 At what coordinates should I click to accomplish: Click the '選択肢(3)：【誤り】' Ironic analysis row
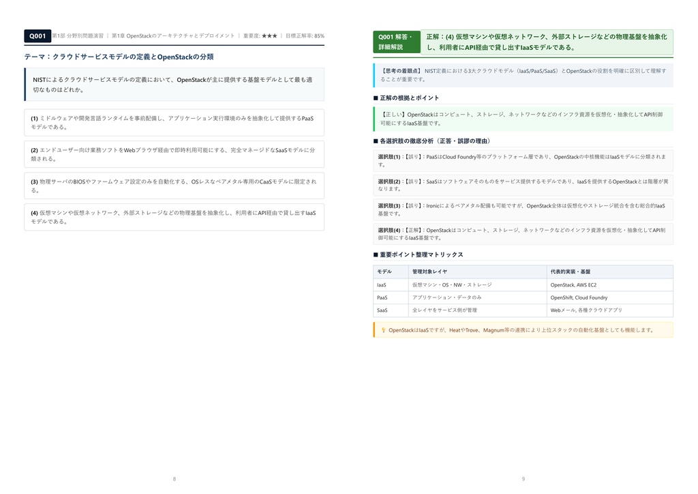coord(523,209)
